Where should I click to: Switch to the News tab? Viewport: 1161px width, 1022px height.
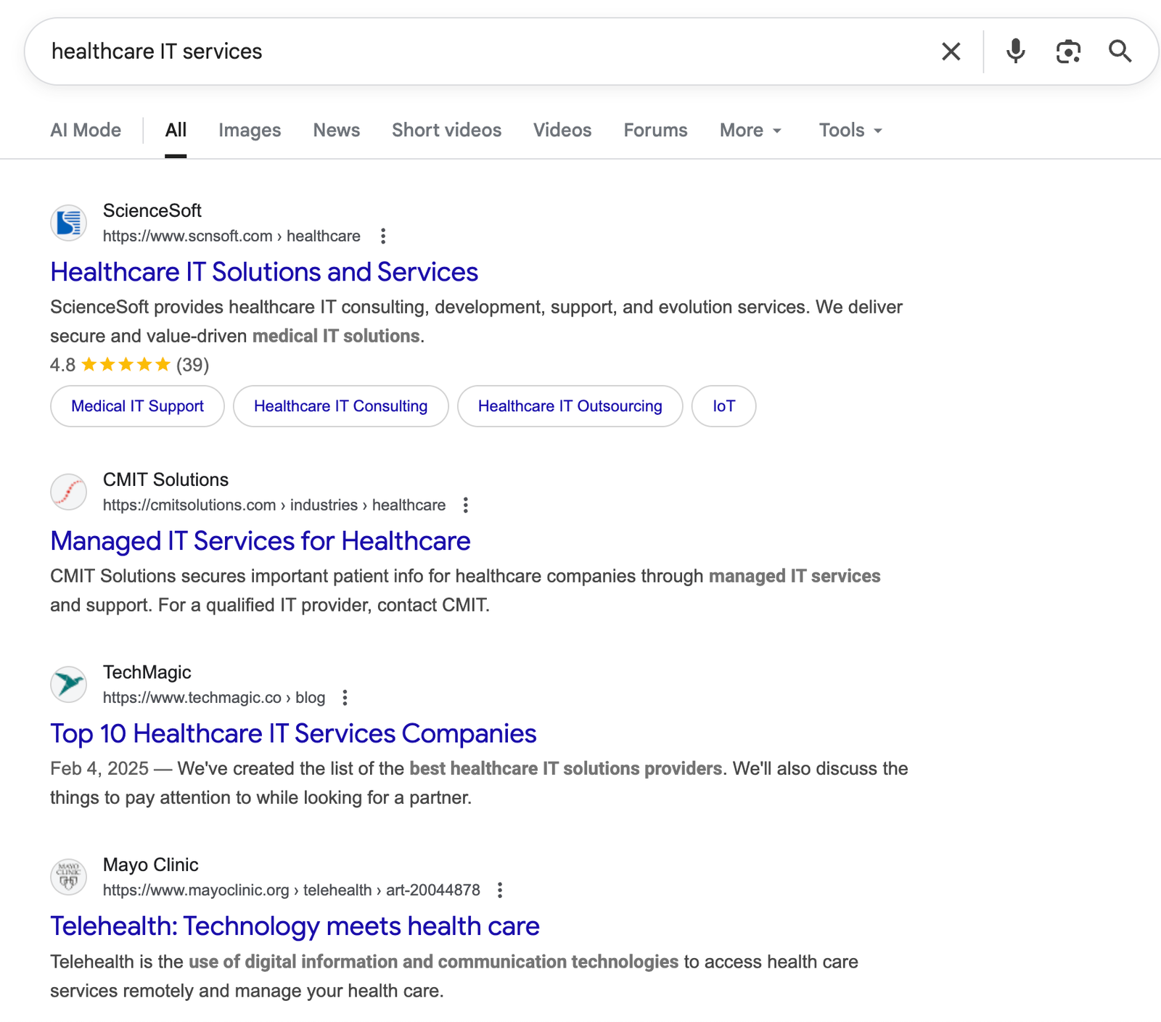pos(336,131)
